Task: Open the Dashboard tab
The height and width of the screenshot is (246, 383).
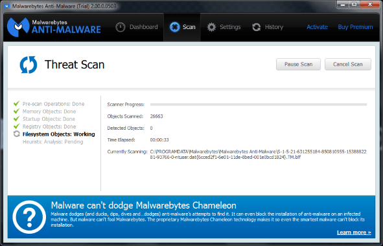Action: 137,27
